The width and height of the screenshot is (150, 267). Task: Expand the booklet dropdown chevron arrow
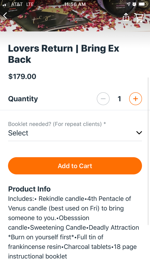coord(139,133)
